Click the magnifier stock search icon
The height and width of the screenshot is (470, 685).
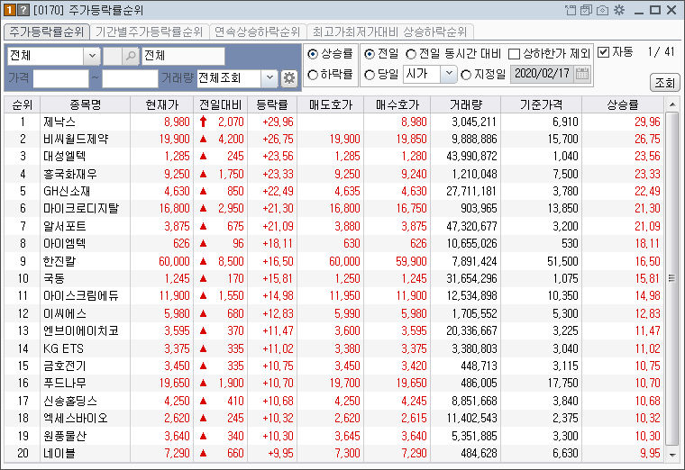pyautogui.click(x=130, y=56)
